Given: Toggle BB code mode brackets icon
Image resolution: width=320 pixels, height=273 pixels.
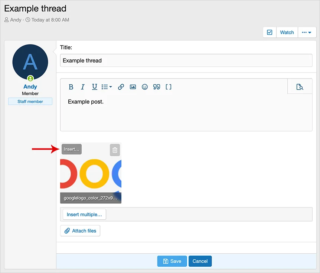Looking at the screenshot, I should [x=169, y=87].
